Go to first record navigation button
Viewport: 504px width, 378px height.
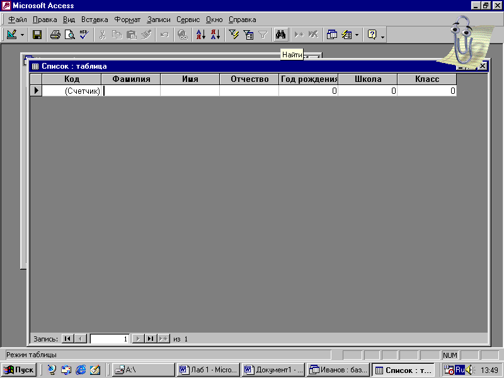(67, 339)
